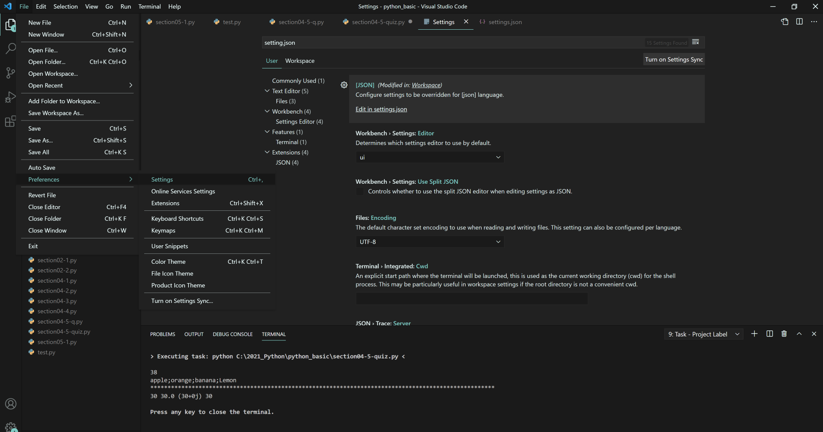Open the Source Control icon

pos(10,73)
